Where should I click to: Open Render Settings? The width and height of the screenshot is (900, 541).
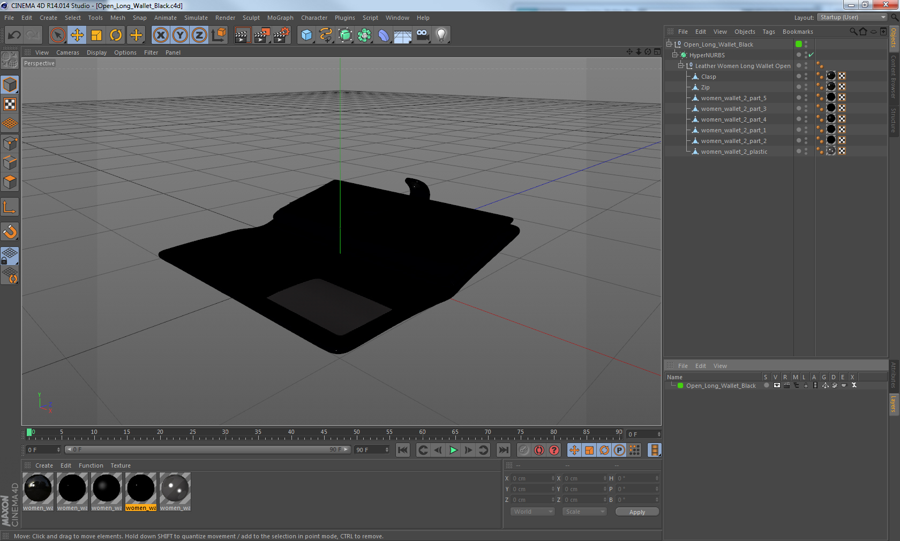tap(282, 35)
